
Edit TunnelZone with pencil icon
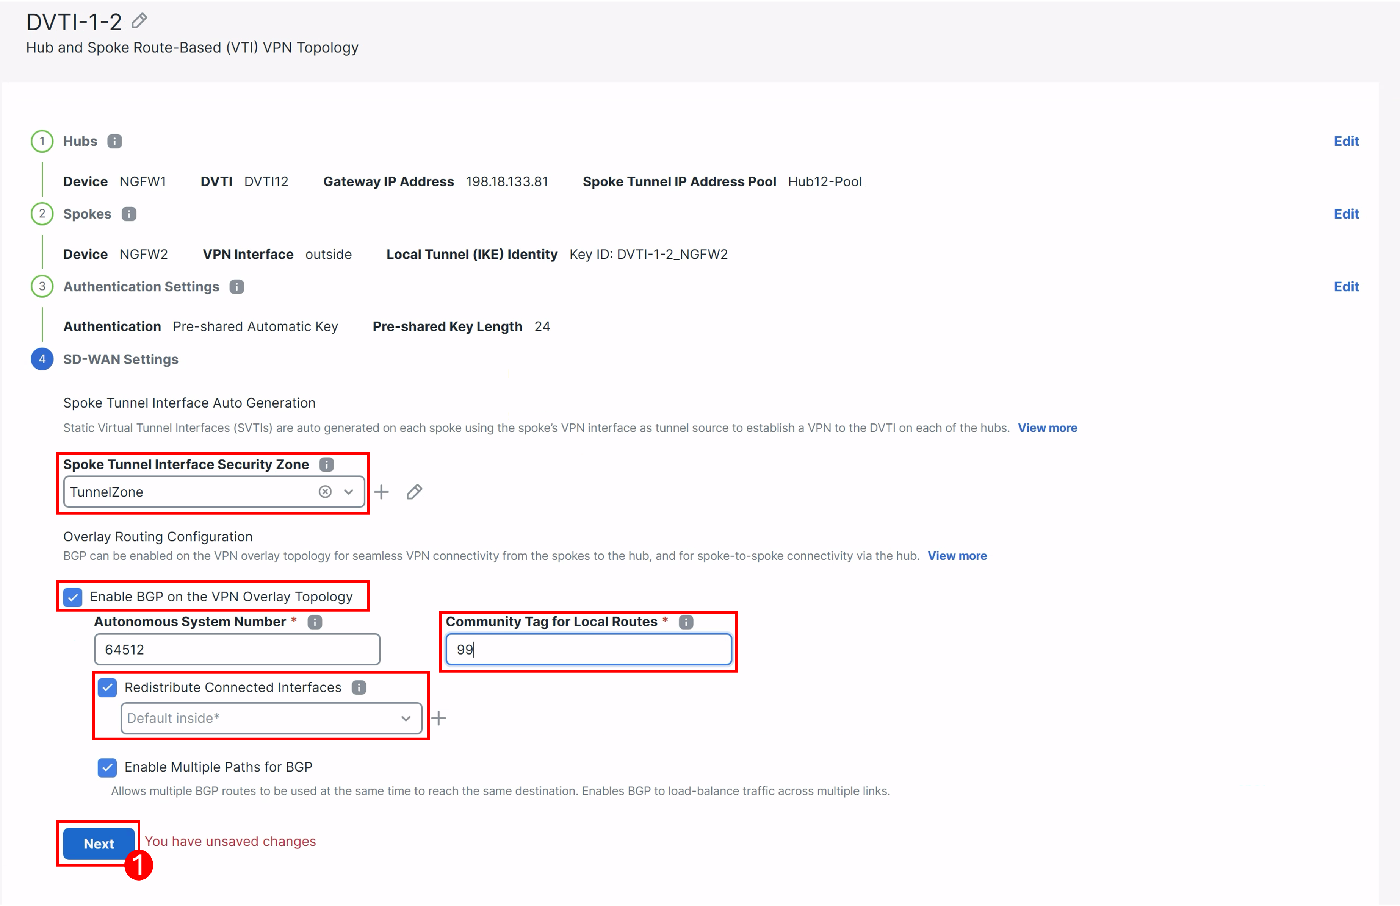click(414, 492)
